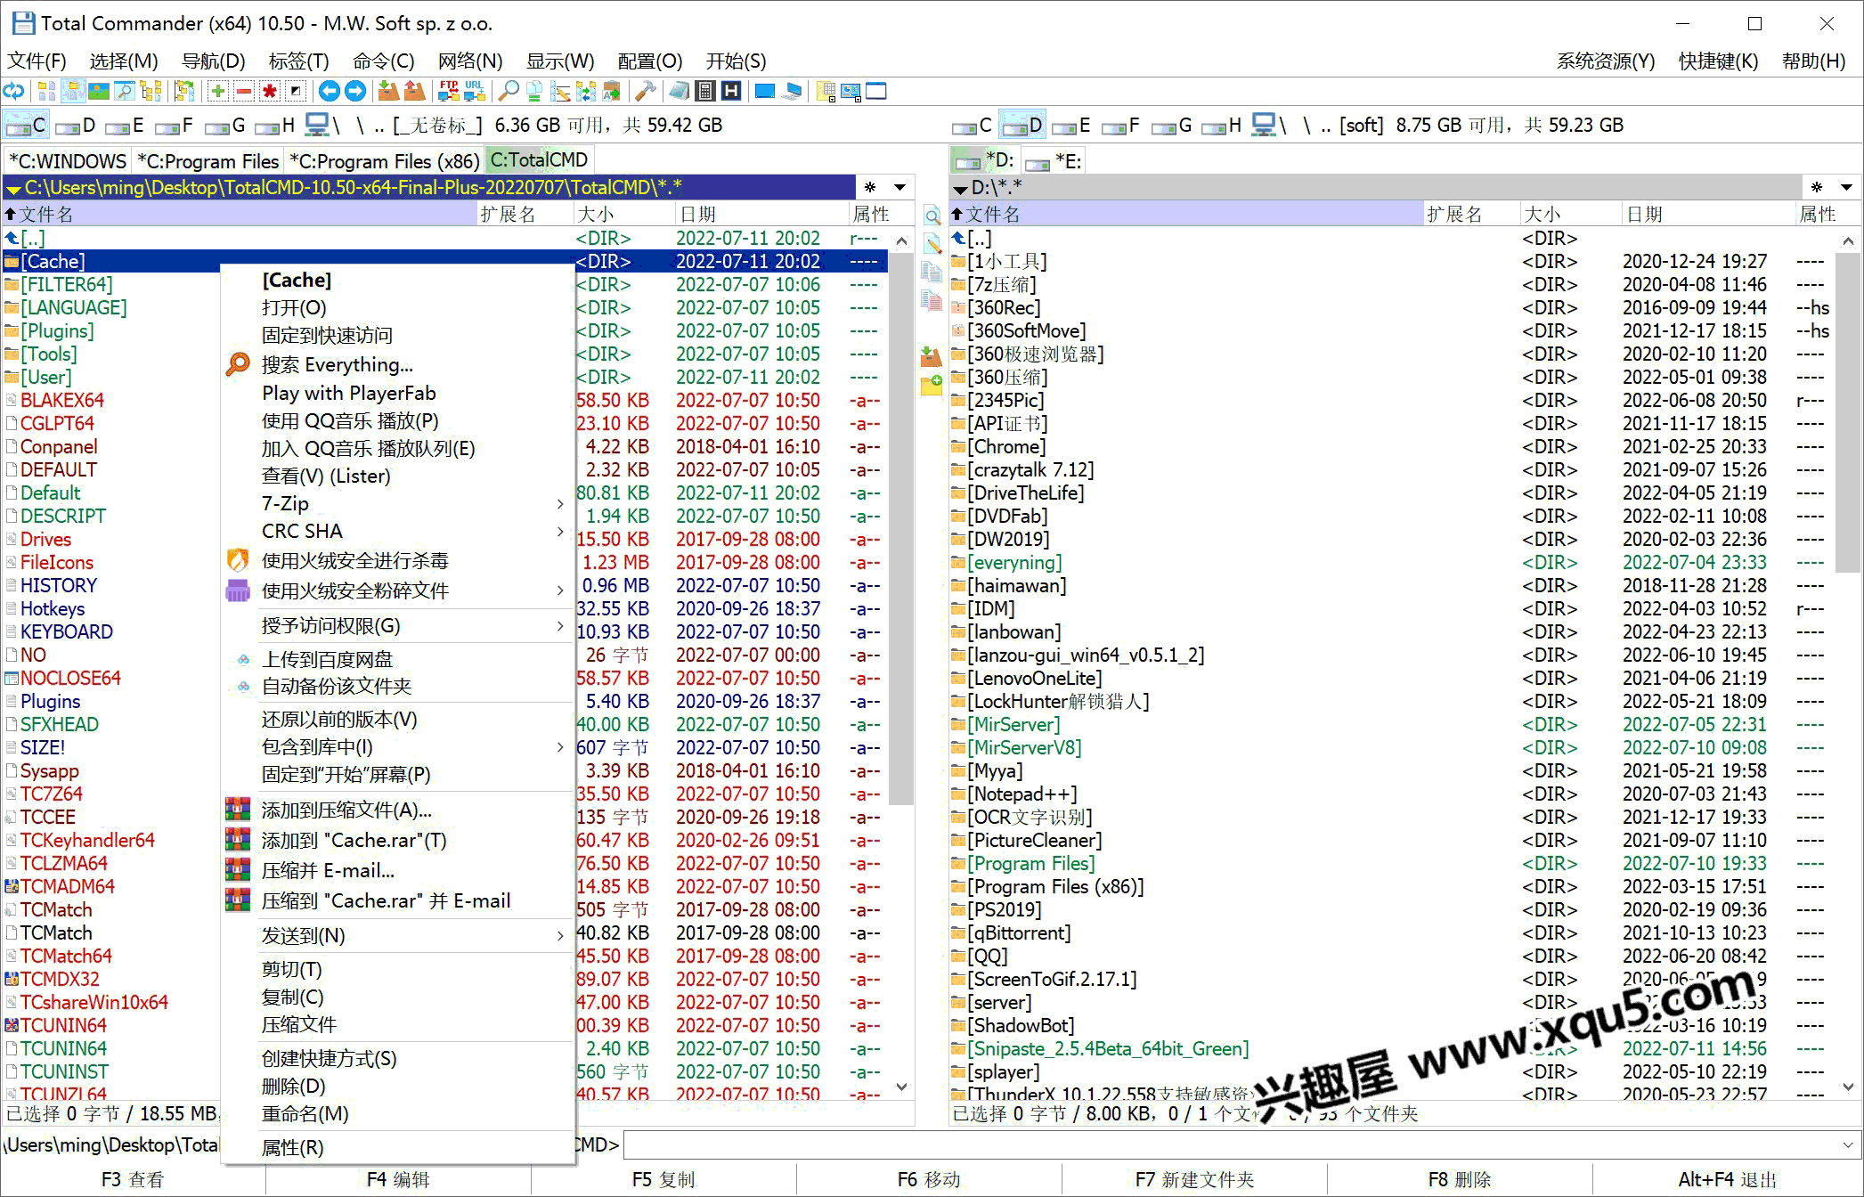Open the FTP connect toolbar icon
The width and height of the screenshot is (1864, 1197).
tap(449, 91)
